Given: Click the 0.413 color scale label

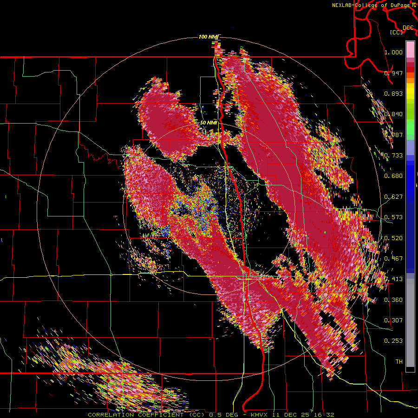Looking at the screenshot, I should click(393, 279).
